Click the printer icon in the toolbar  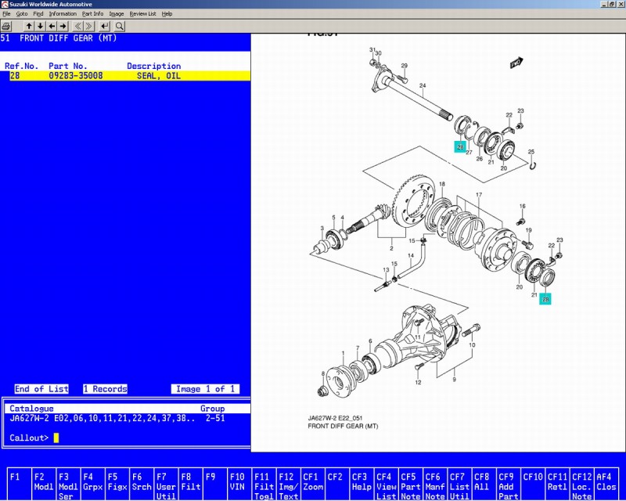click(x=6, y=27)
